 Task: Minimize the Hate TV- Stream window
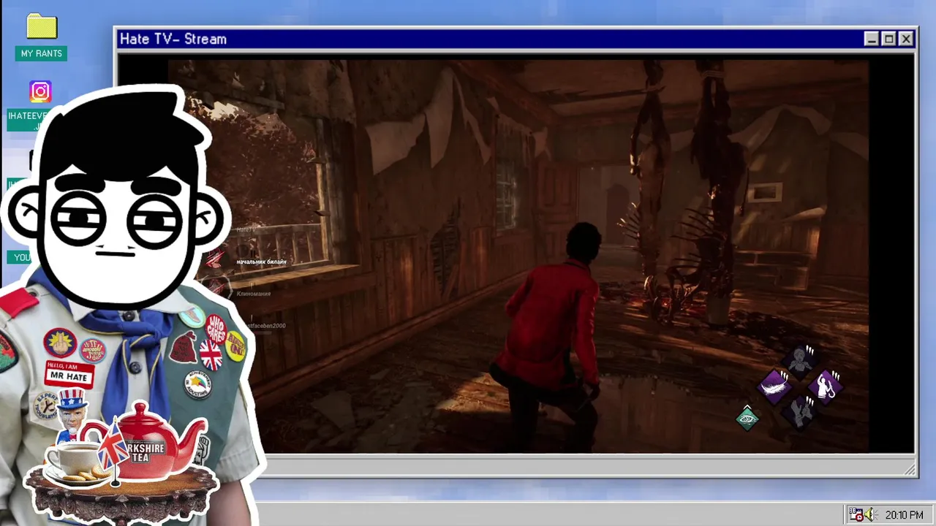[x=871, y=39]
